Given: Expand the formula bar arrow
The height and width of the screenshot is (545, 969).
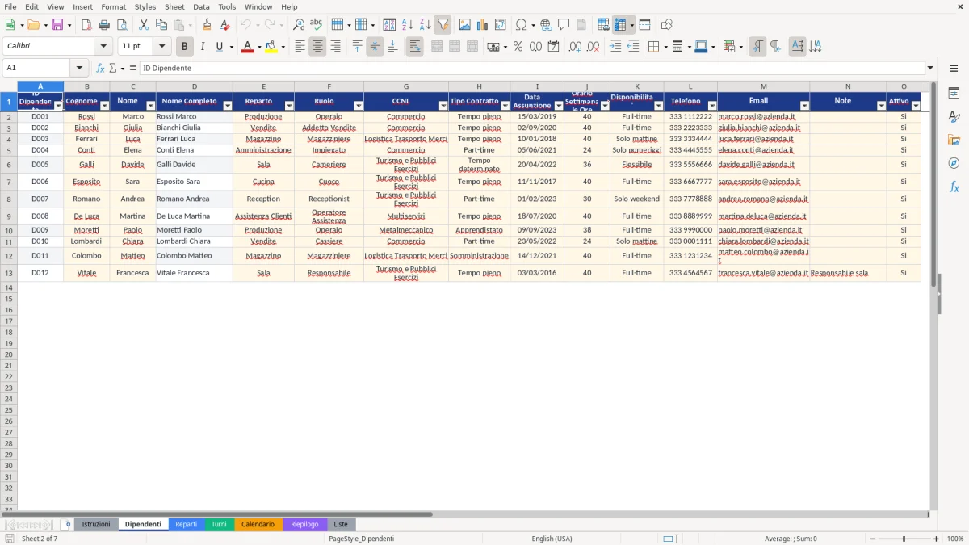Looking at the screenshot, I should (930, 68).
